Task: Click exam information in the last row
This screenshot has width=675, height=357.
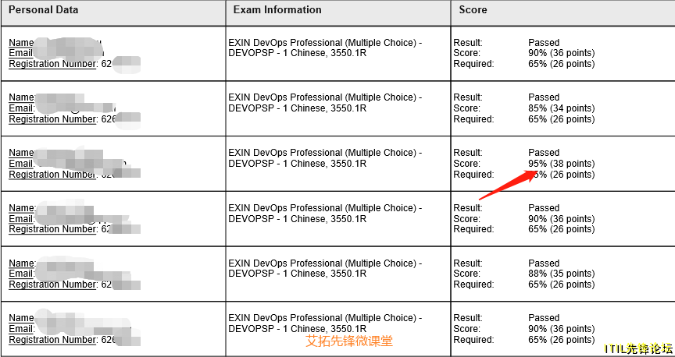Action: (x=325, y=323)
